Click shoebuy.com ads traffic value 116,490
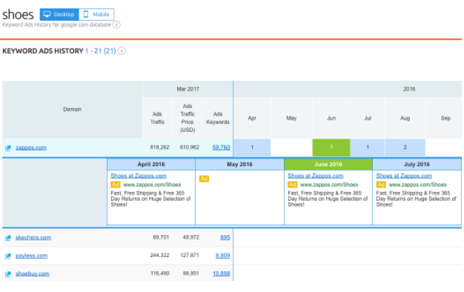The height and width of the screenshot is (292, 464). click(x=160, y=273)
